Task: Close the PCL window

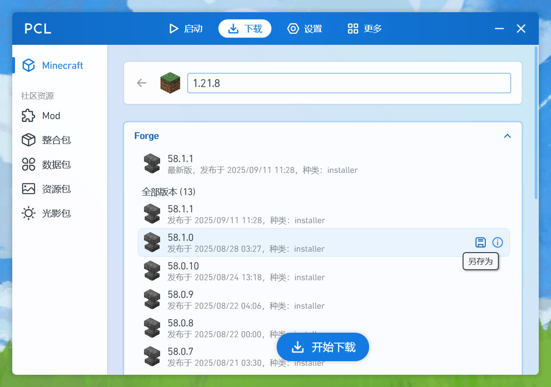Action: click(521, 29)
